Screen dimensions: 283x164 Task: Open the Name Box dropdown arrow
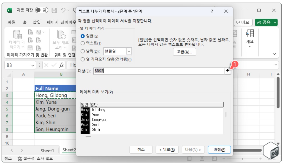tap(33, 65)
